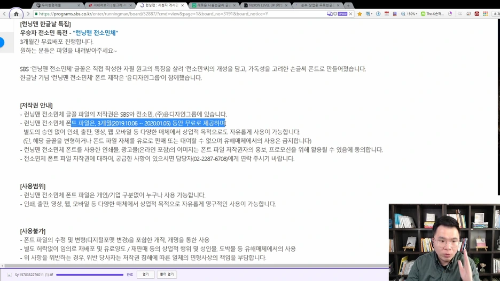Open the 150% zoom level dropdown

tap(409, 14)
